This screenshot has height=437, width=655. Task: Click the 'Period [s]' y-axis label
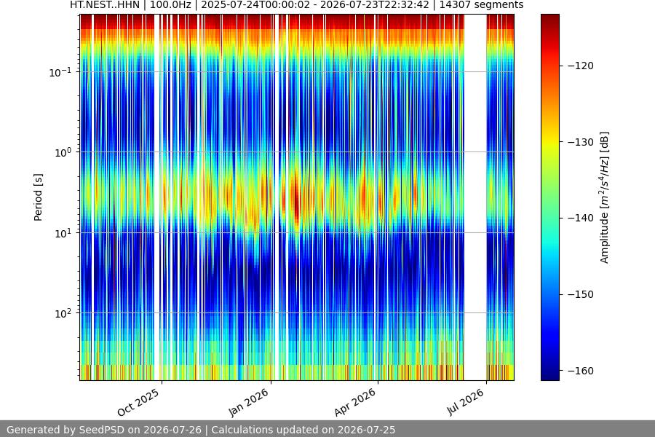[38, 197]
